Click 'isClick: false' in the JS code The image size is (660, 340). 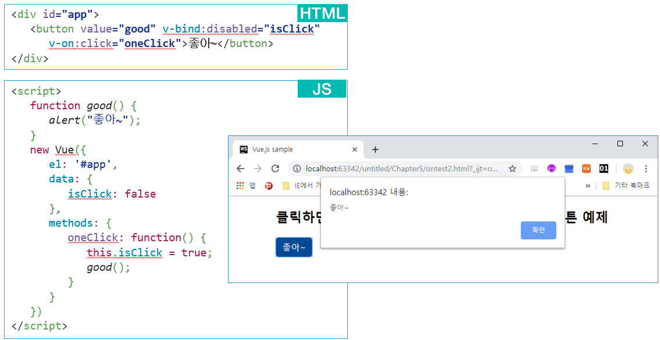(112, 194)
